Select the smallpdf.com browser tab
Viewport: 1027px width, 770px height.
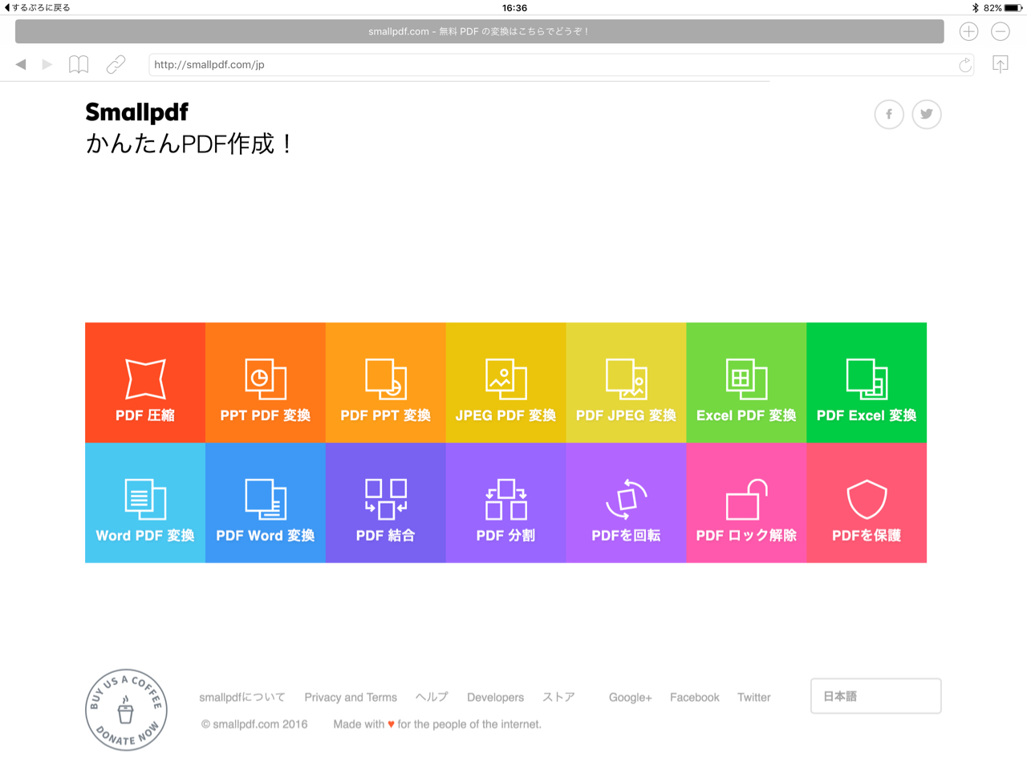(480, 31)
